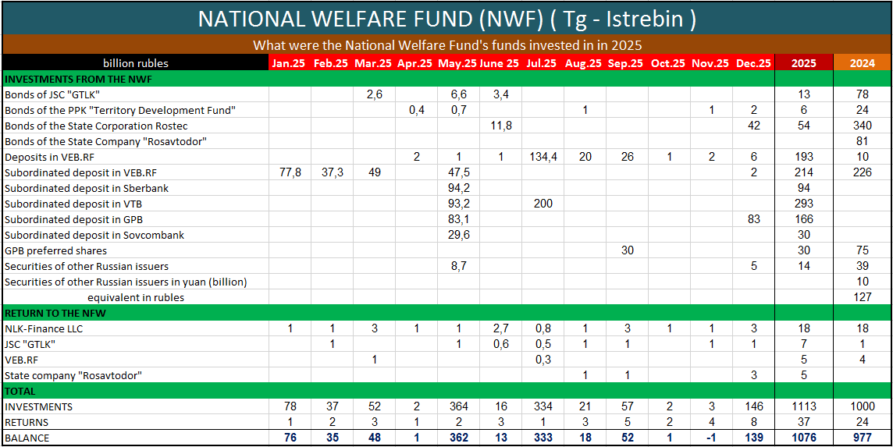This screenshot has width=893, height=447.
Task: Select the 2,6 GTLK bonds March value
Action: [x=373, y=94]
